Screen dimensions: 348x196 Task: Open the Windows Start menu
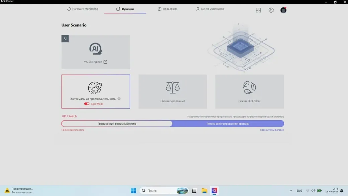134,191
